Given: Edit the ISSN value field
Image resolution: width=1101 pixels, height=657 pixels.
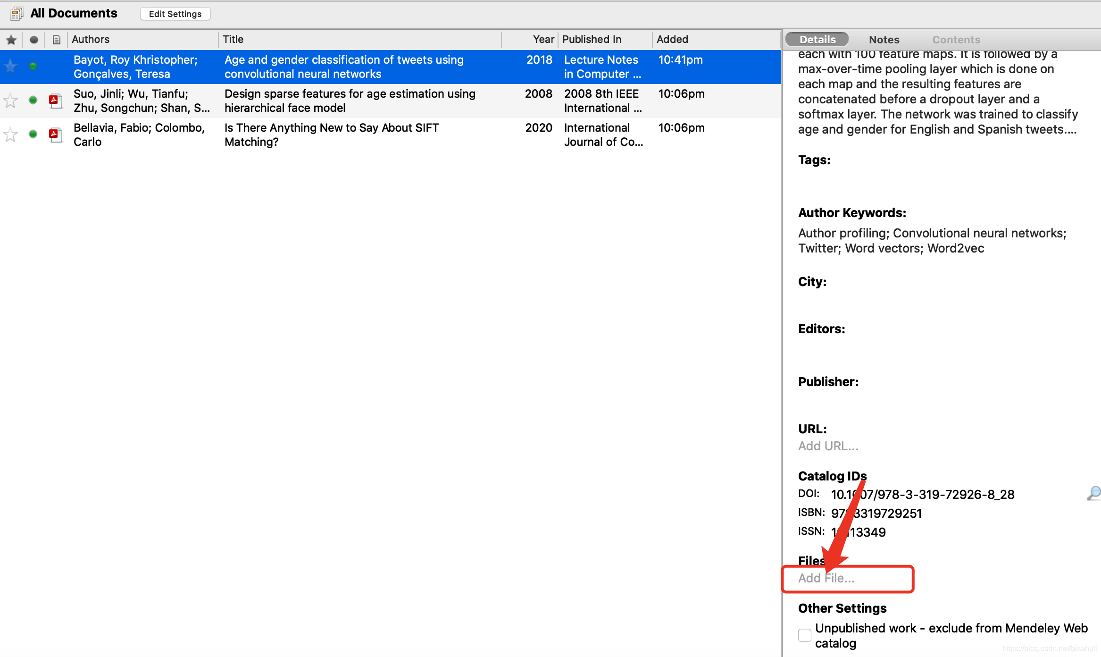Looking at the screenshot, I should 859,532.
